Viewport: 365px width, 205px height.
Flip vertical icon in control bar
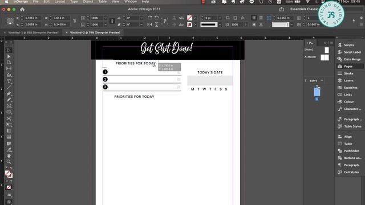[x=157, y=24]
